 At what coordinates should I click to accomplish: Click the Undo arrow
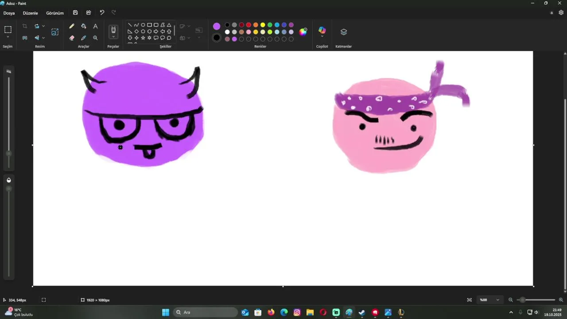click(102, 13)
